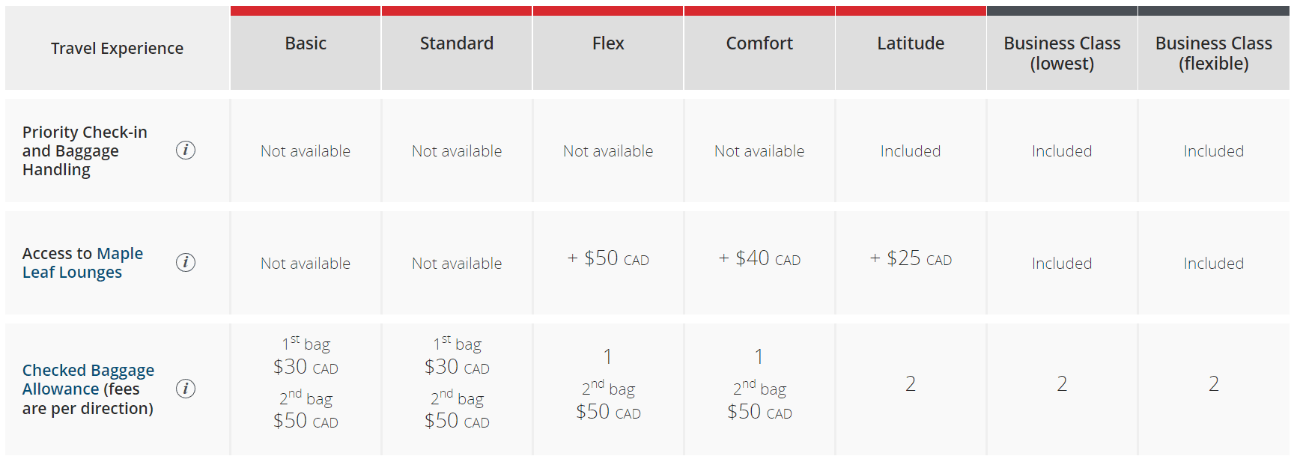Image resolution: width=1294 pixels, height=459 pixels.
Task: Click the + $40 CAD lounge access price
Action: point(759,259)
